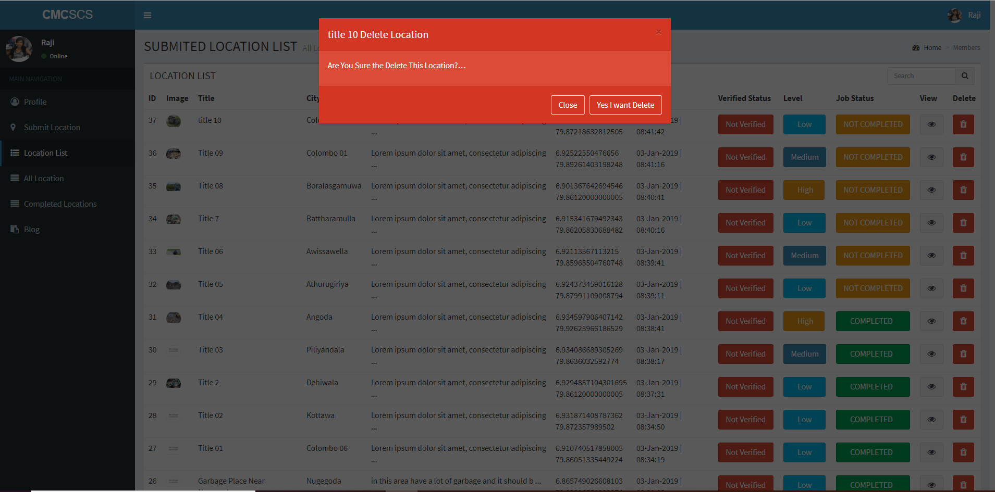View details of Title 02 row
This screenshot has height=492, width=995.
[931, 420]
